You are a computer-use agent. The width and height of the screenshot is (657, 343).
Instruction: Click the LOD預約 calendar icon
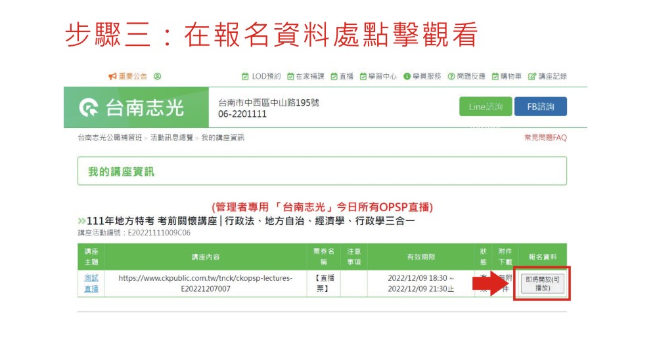point(245,76)
